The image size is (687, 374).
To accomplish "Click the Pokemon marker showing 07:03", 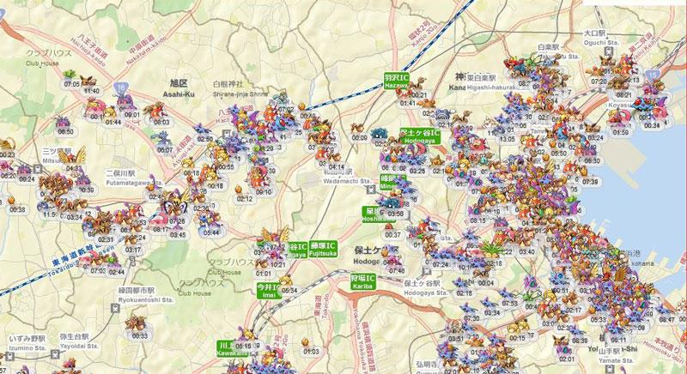I will pyautogui.click(x=97, y=266).
